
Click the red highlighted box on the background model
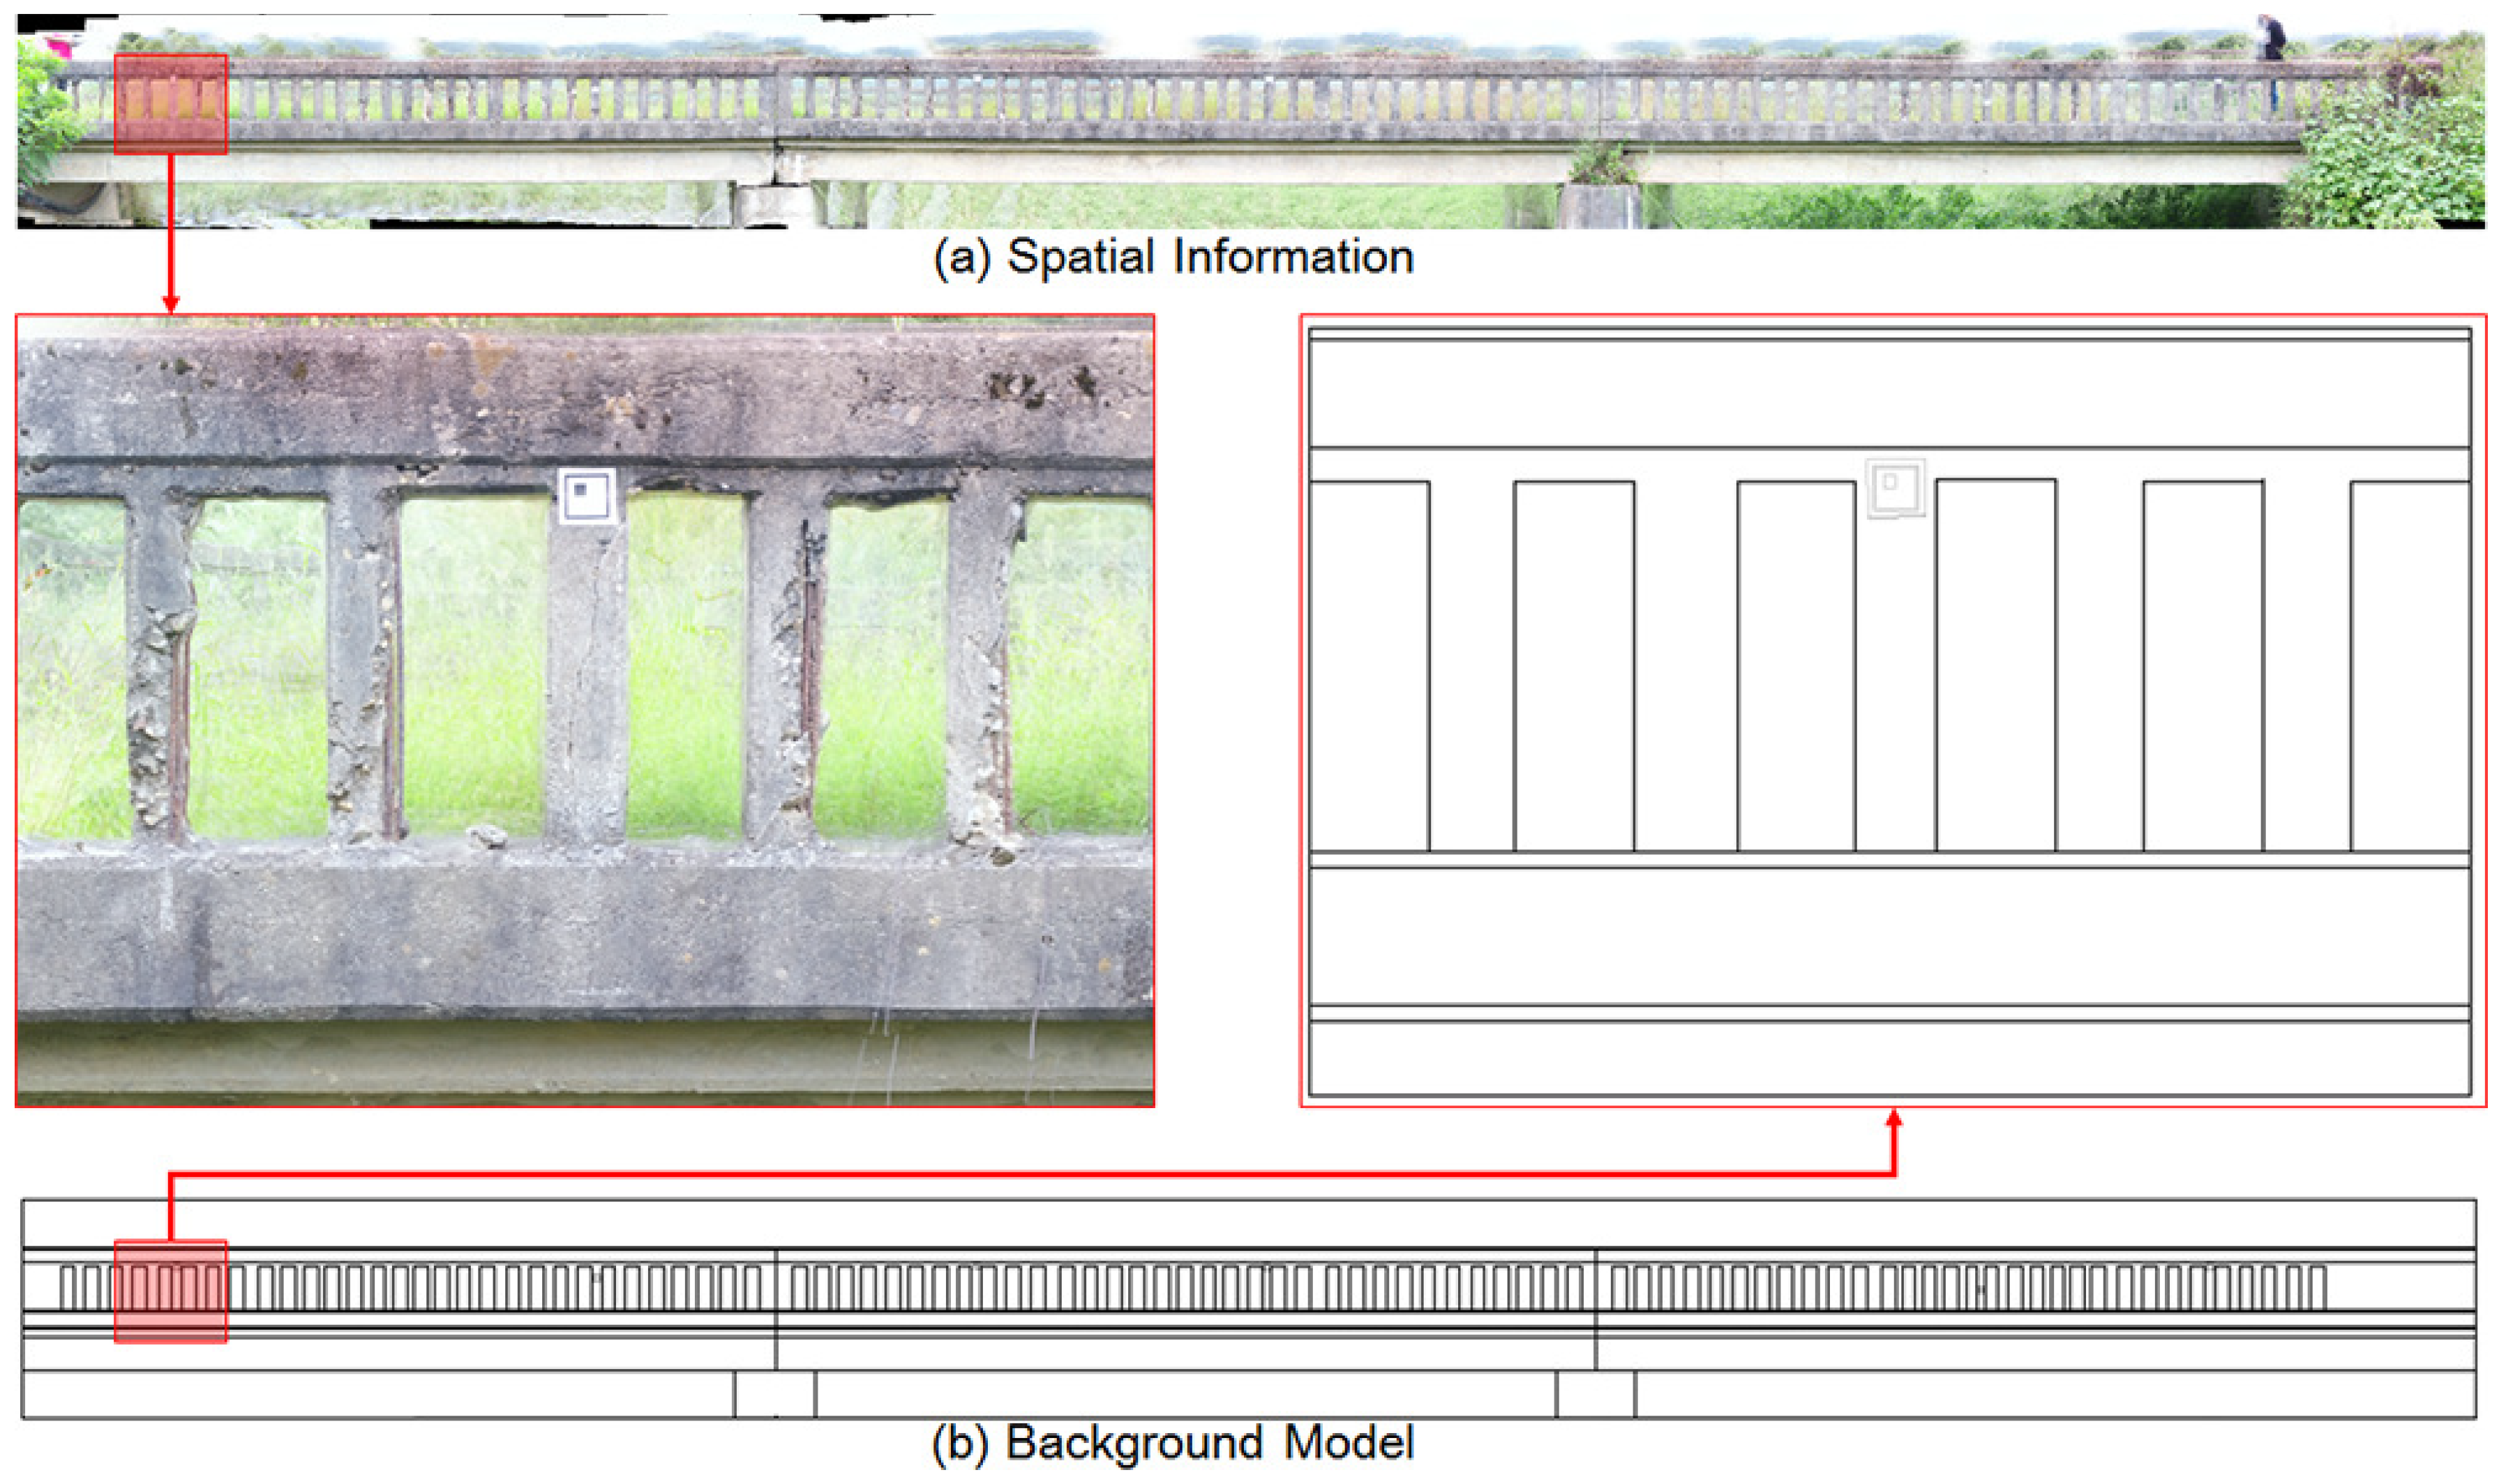coord(170,1291)
